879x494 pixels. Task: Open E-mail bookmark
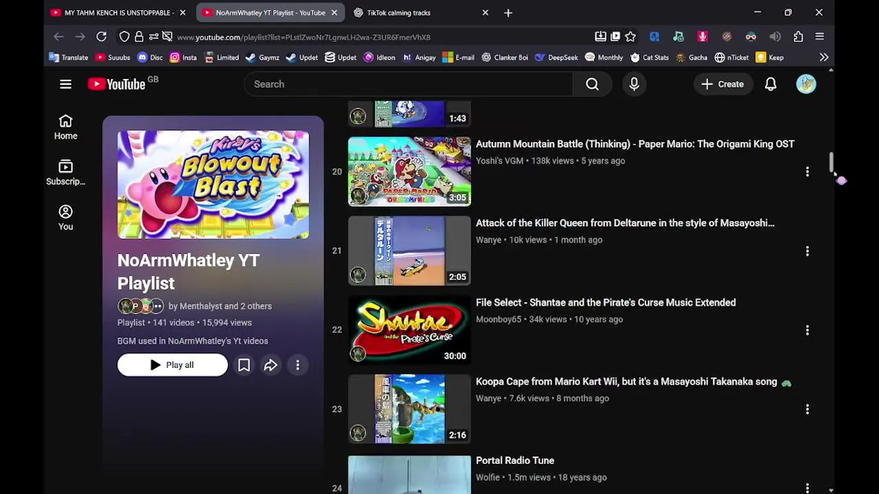point(459,58)
